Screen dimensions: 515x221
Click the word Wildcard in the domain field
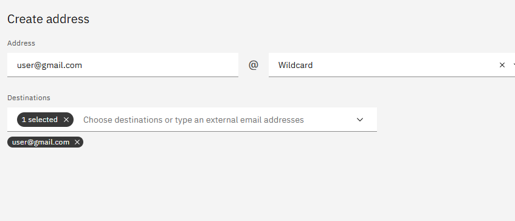point(296,65)
